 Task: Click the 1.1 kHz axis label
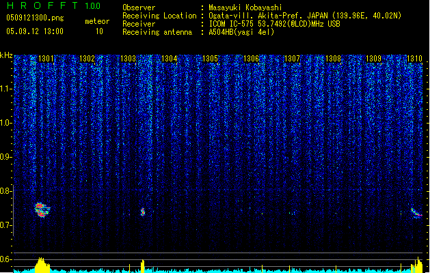coord(5,89)
